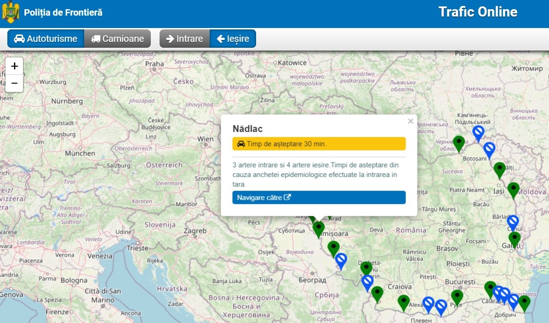Select the blue closed marker near Bârlad

tap(513, 221)
